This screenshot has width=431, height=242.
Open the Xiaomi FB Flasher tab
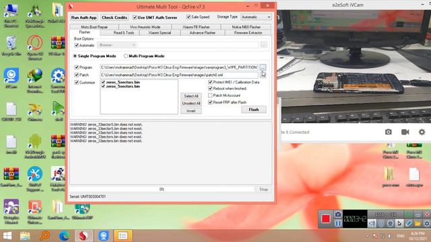pyautogui.click(x=196, y=27)
